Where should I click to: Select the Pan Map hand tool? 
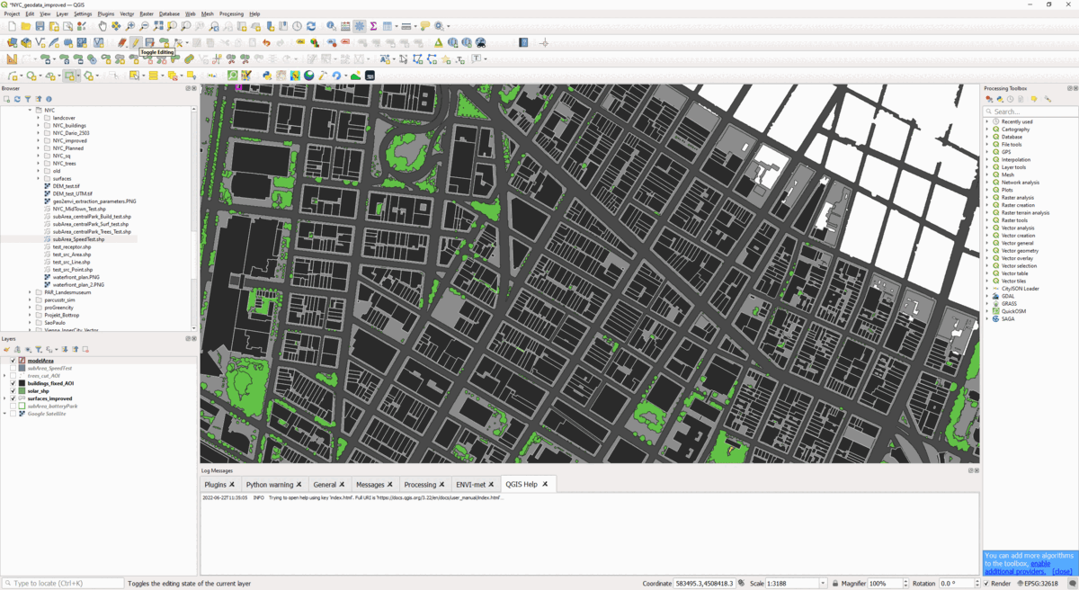tap(103, 27)
